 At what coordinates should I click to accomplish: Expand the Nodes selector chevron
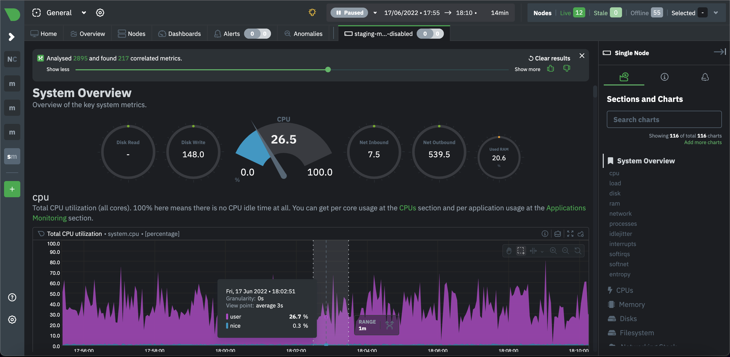716,13
